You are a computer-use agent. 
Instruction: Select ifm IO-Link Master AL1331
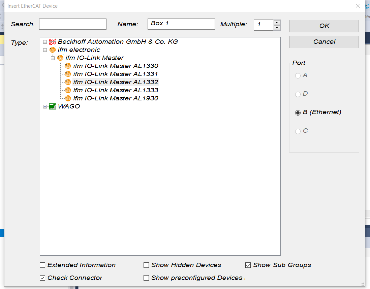[x=116, y=74]
